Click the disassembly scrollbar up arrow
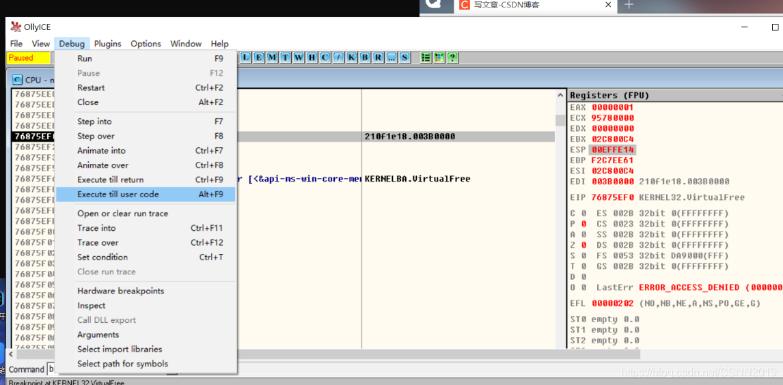 point(560,95)
